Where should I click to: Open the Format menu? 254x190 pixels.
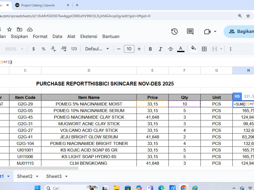[x=40, y=36]
